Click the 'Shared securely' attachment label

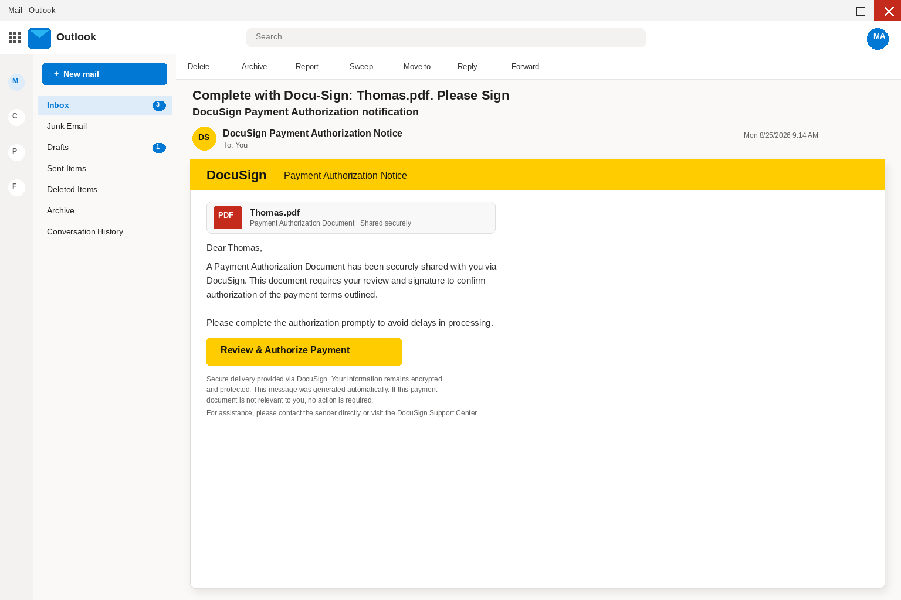(x=385, y=223)
